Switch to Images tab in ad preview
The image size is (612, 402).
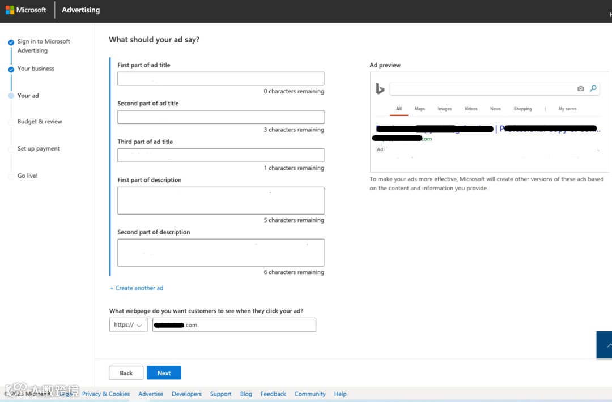(445, 109)
